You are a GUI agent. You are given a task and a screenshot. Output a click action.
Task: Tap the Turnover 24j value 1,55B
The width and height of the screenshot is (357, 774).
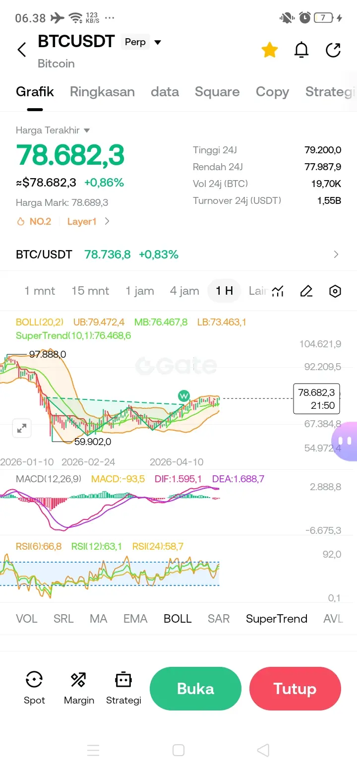pyautogui.click(x=329, y=200)
